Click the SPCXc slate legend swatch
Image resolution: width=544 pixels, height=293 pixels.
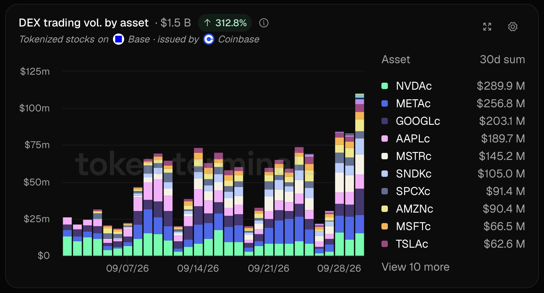pyautogui.click(x=385, y=191)
